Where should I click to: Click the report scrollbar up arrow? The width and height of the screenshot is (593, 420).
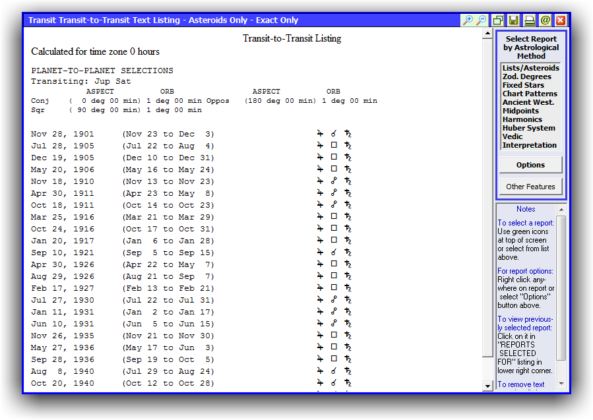pyautogui.click(x=487, y=34)
